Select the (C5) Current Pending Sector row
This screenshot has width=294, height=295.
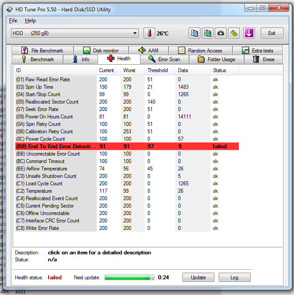(x=127, y=206)
